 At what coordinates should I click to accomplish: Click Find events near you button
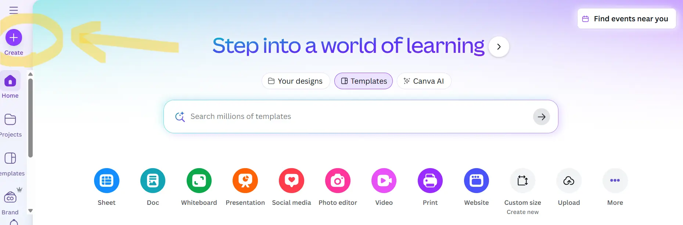[x=626, y=19]
